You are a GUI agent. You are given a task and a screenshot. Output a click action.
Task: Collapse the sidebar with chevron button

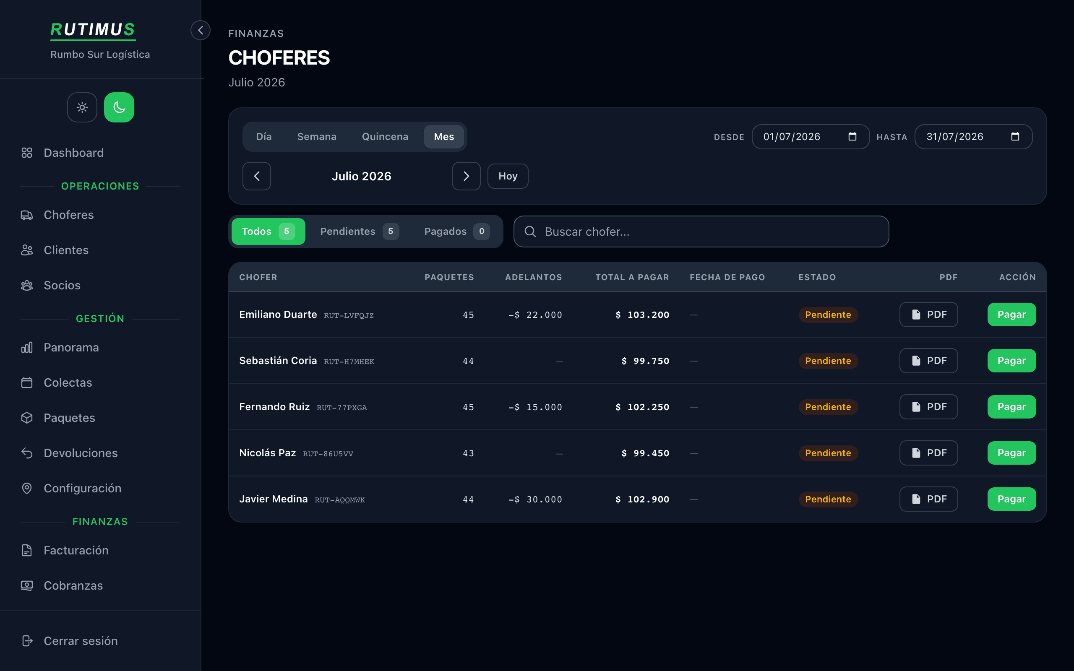[201, 30]
